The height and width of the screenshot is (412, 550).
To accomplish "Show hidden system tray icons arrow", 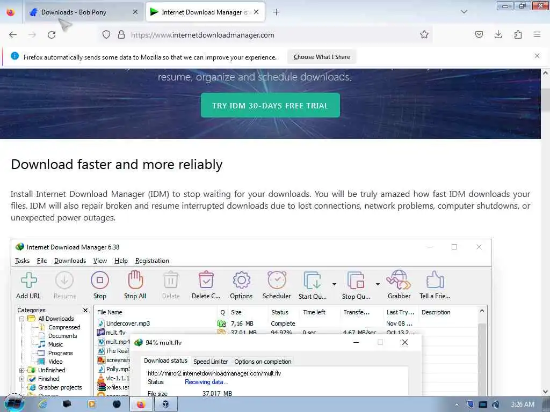I will point(457,404).
